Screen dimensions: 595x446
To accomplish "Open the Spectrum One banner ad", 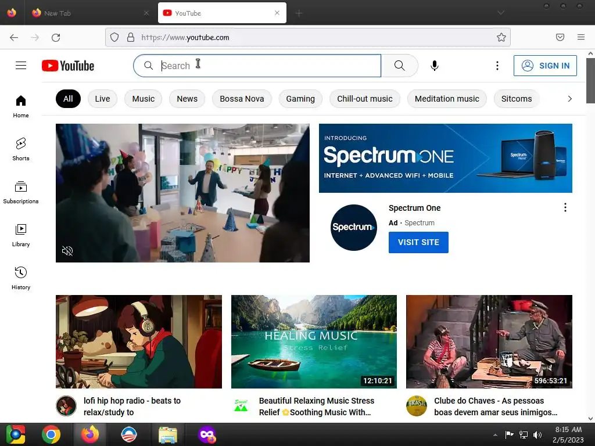I will (446, 158).
